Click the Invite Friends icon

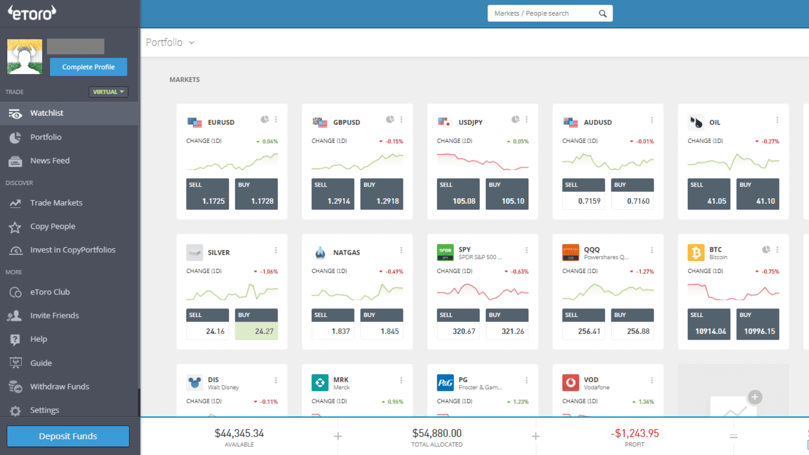[x=15, y=315]
